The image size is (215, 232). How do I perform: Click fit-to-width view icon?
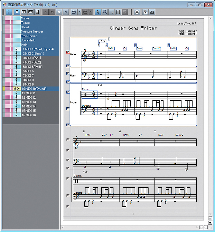click(30, 12)
